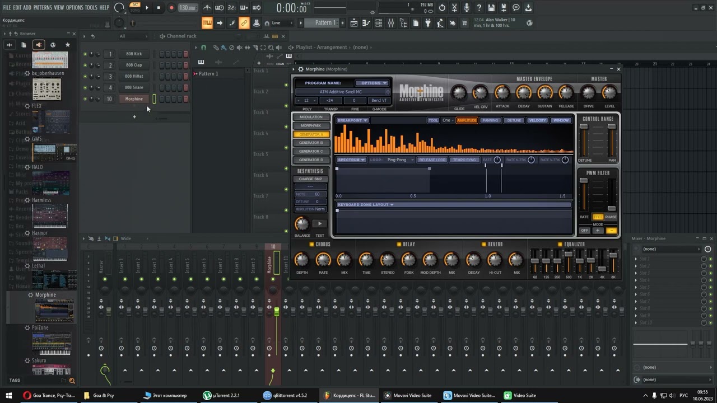Toggle the Delay enable LED
The width and height of the screenshot is (717, 403).
click(398, 245)
